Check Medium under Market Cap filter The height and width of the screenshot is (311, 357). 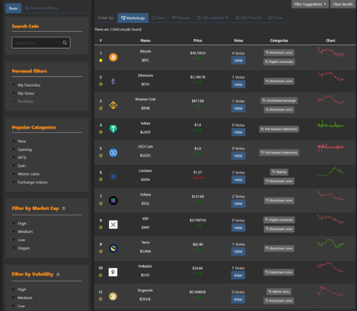click(14, 231)
